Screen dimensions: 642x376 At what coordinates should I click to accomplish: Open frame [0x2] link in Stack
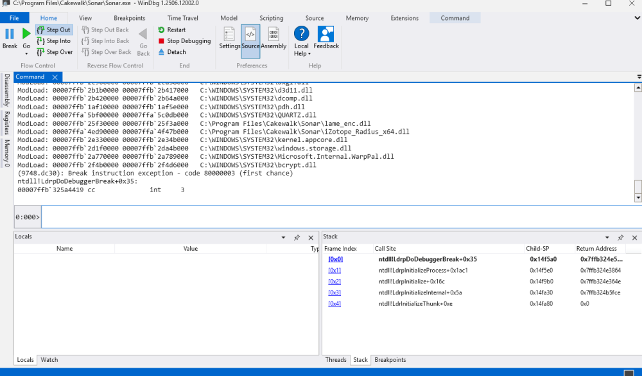(334, 282)
